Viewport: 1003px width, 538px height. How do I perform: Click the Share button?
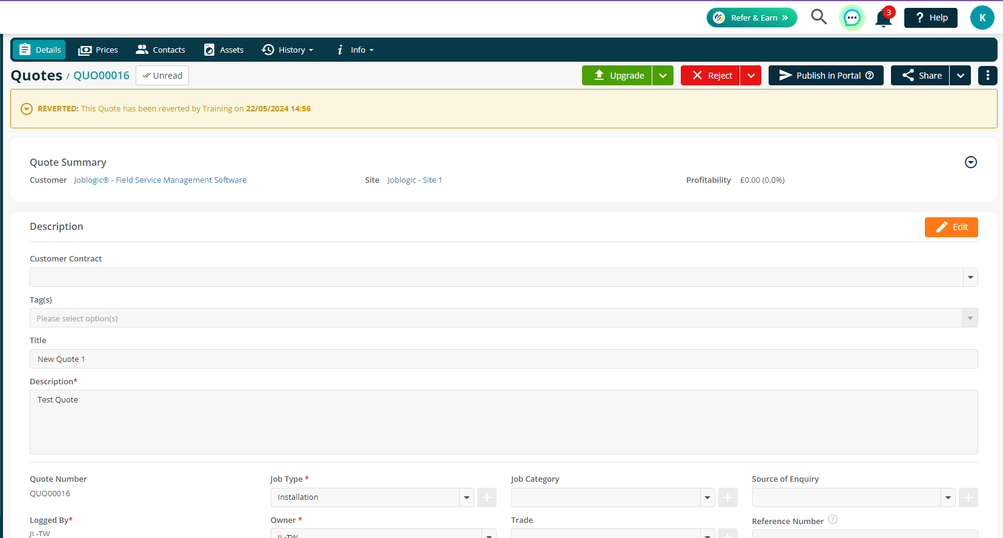point(920,75)
